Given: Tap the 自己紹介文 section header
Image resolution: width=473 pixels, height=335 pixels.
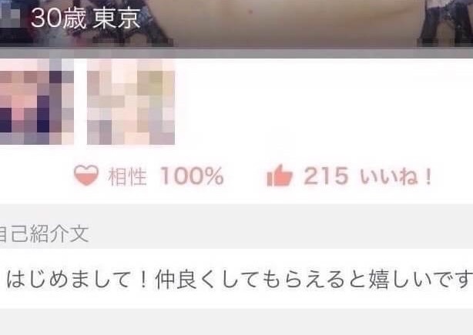Looking at the screenshot, I should pyautogui.click(x=45, y=233).
